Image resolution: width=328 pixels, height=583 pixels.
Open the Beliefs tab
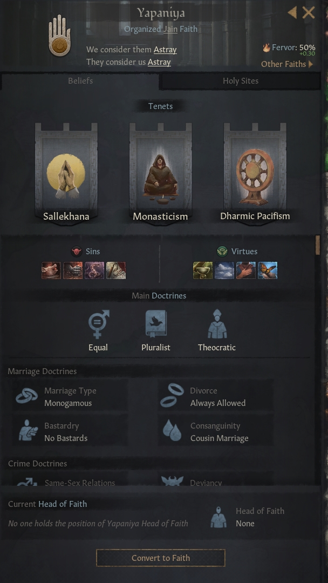pos(80,81)
